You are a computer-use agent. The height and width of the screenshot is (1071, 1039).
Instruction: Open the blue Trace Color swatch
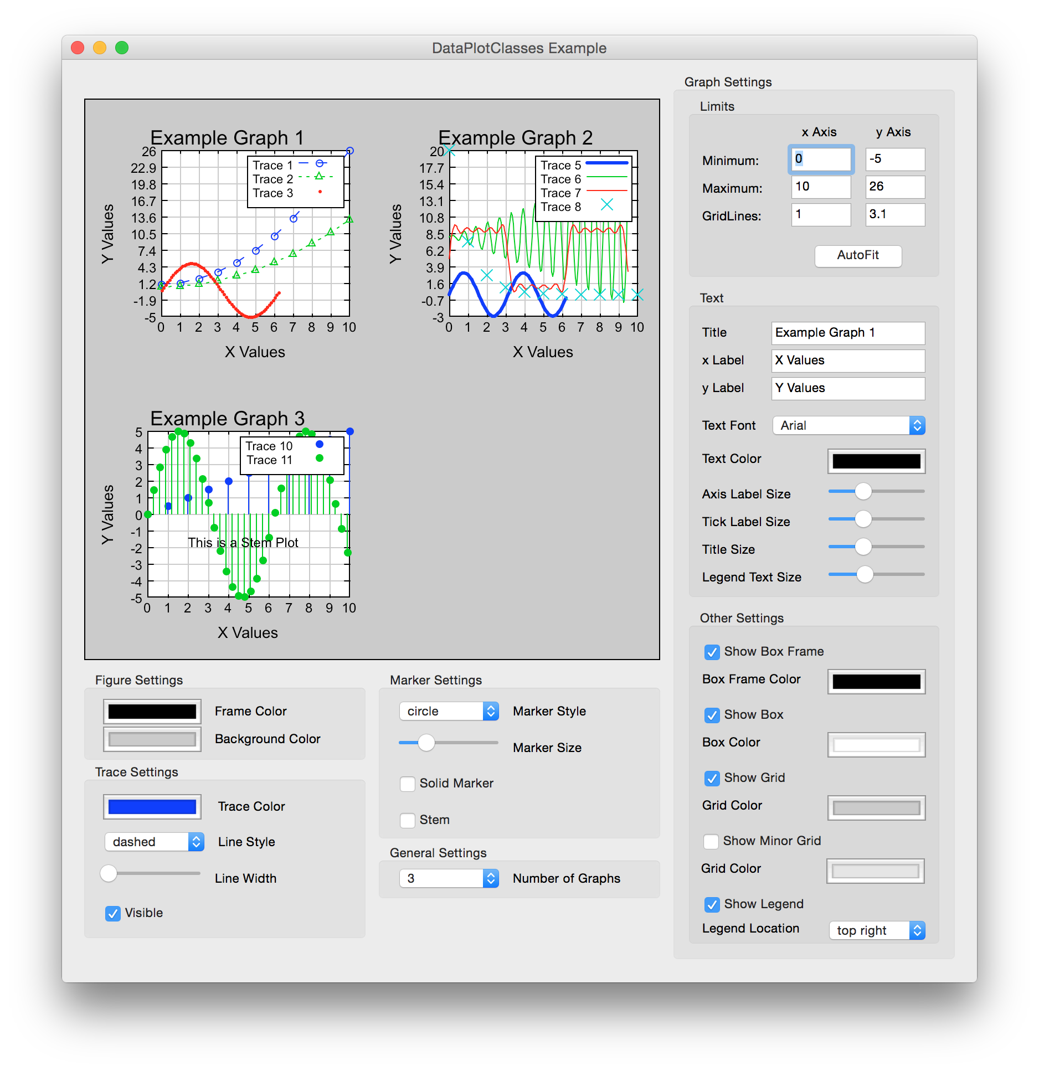tap(152, 807)
